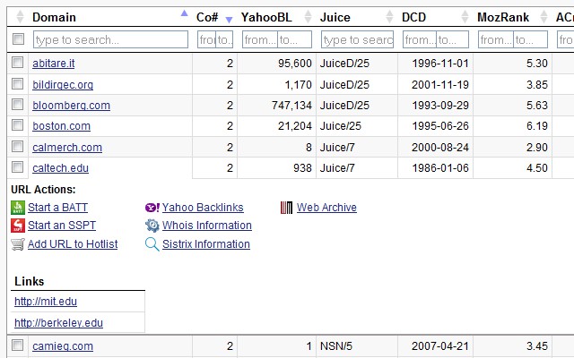
Task: Click the purple Yahoo icon
Action: [152, 208]
